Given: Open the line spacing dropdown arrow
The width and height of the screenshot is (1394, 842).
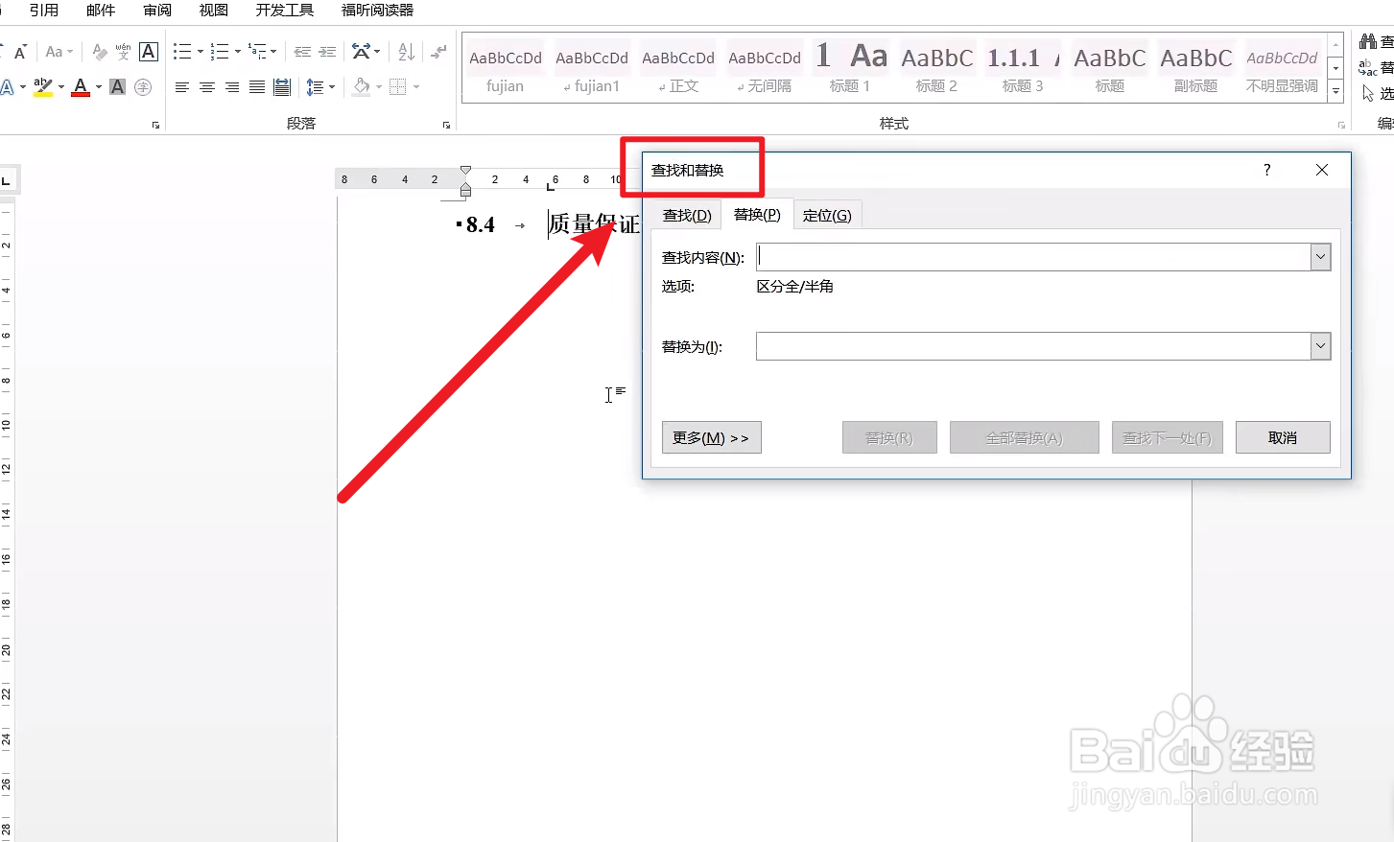Looking at the screenshot, I should click(x=332, y=87).
